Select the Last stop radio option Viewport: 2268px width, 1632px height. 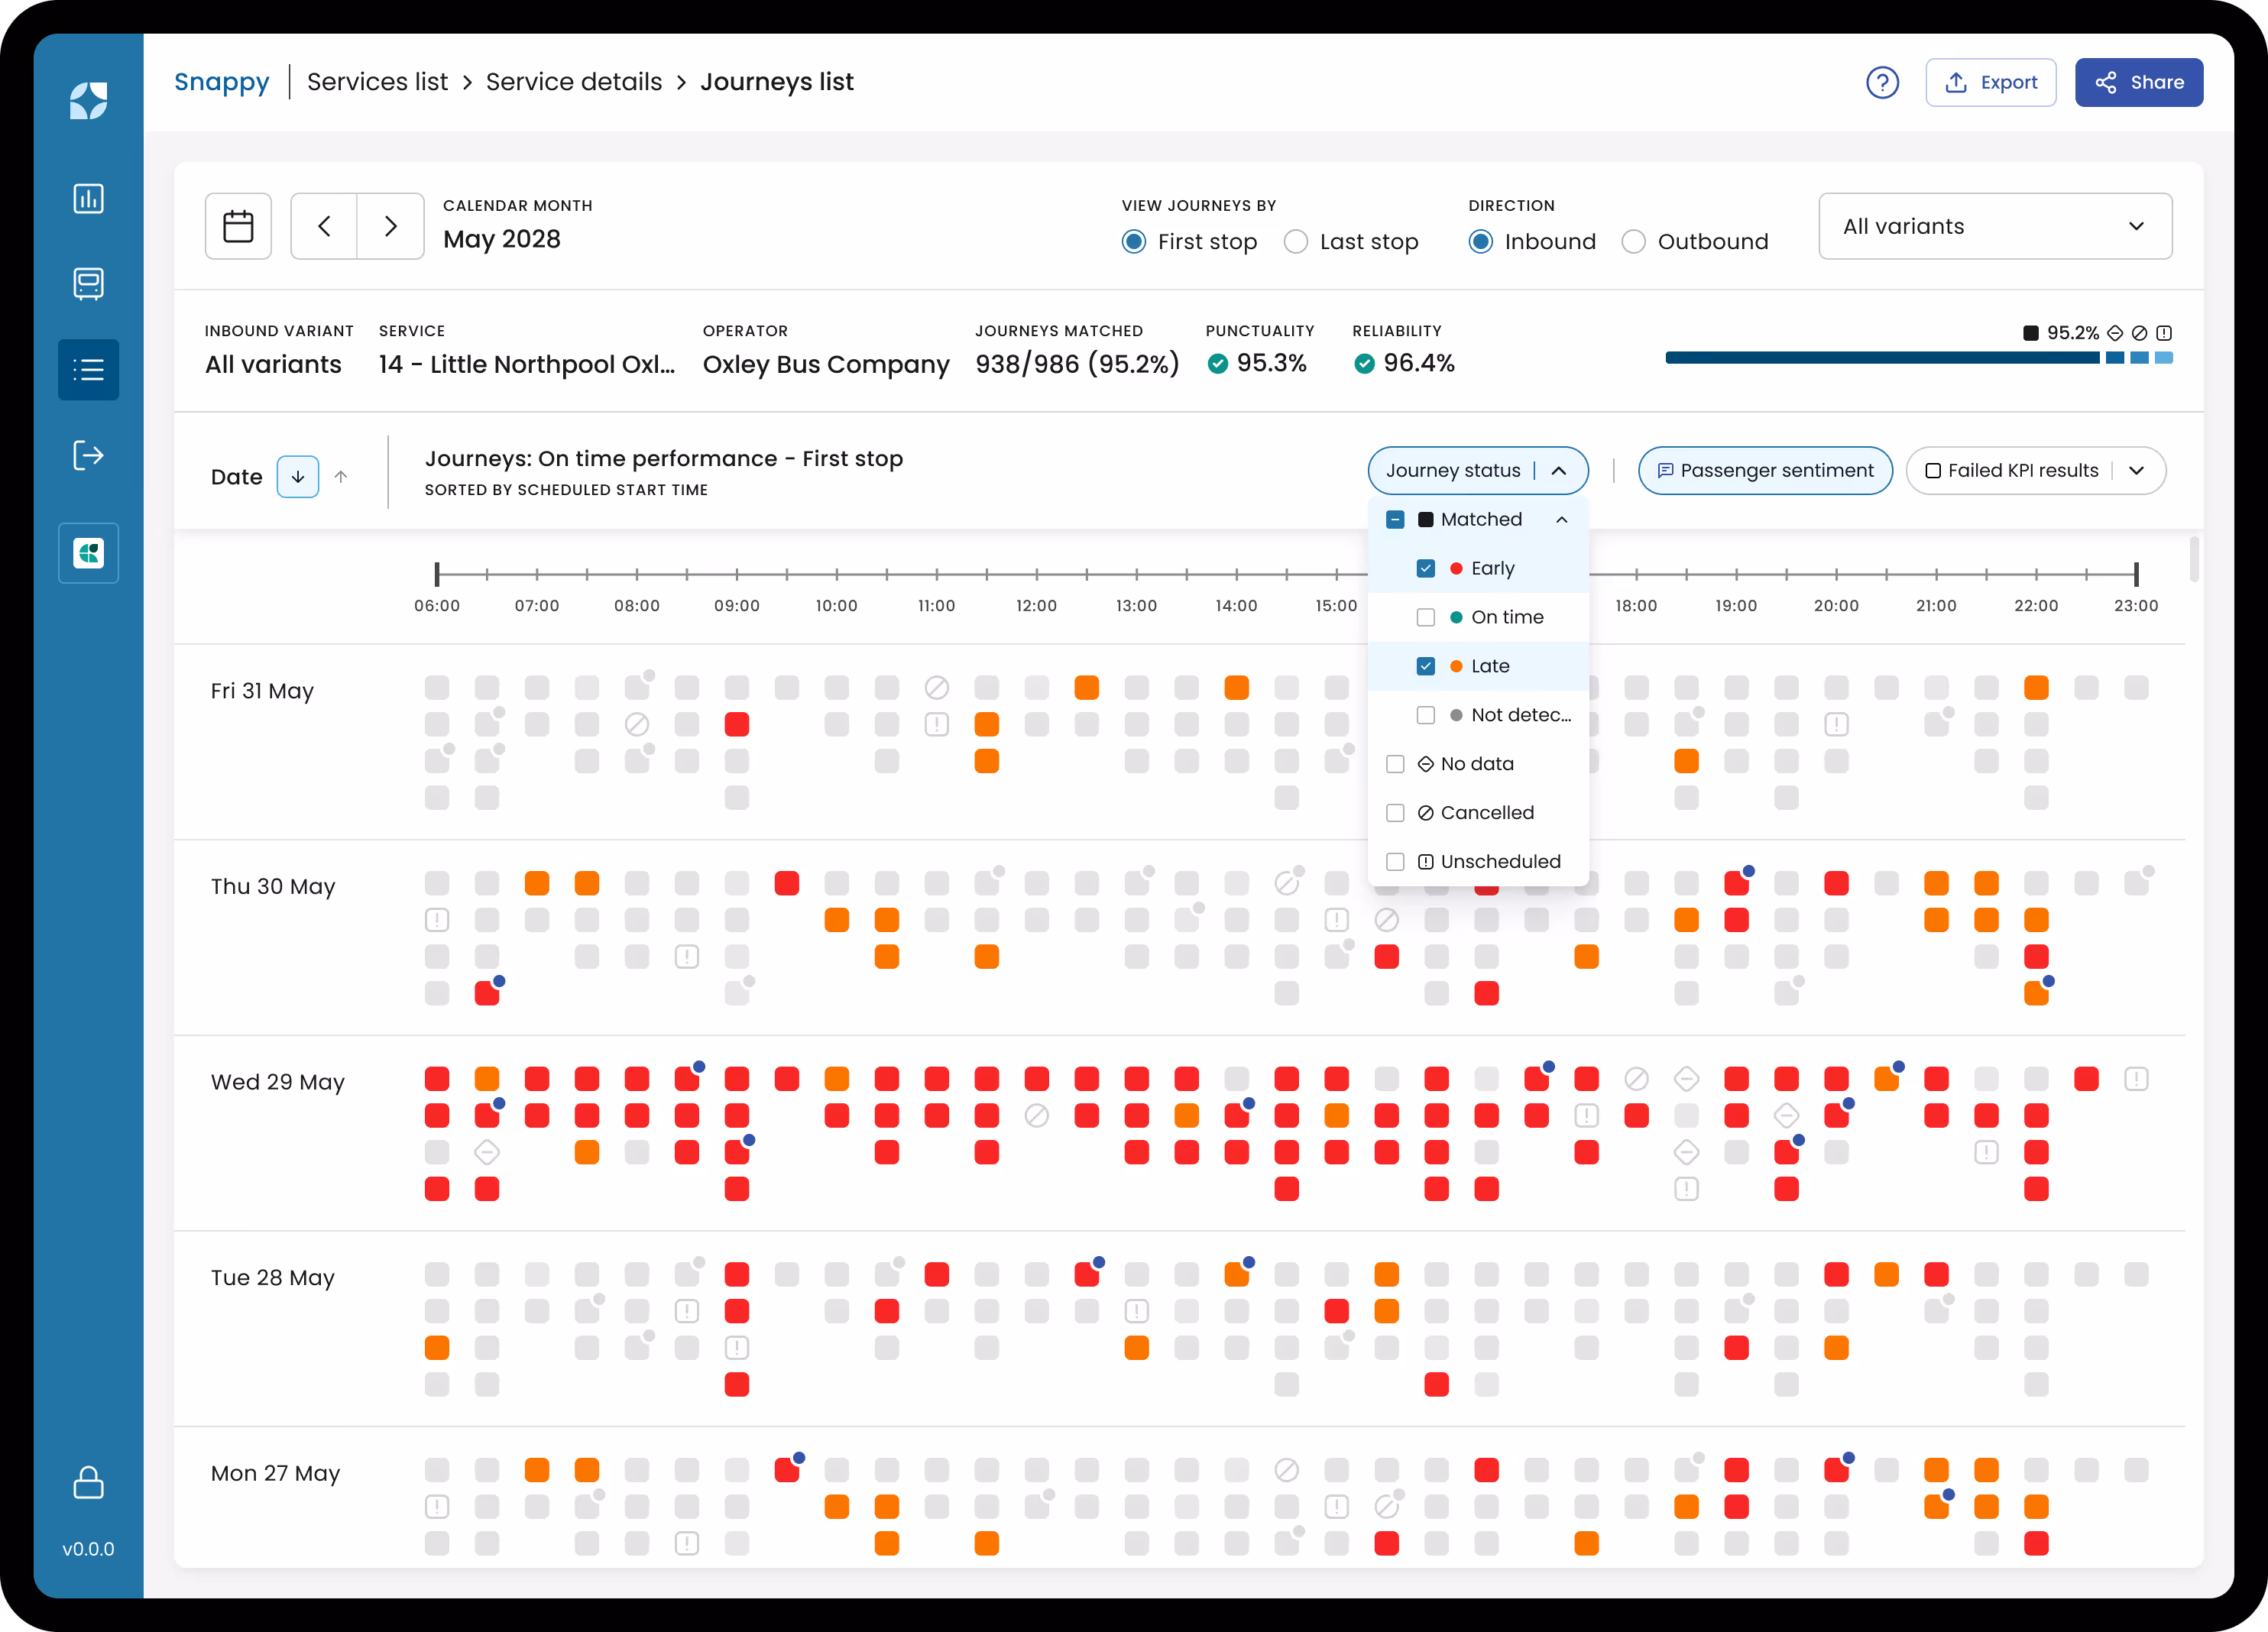pyautogui.click(x=1295, y=242)
